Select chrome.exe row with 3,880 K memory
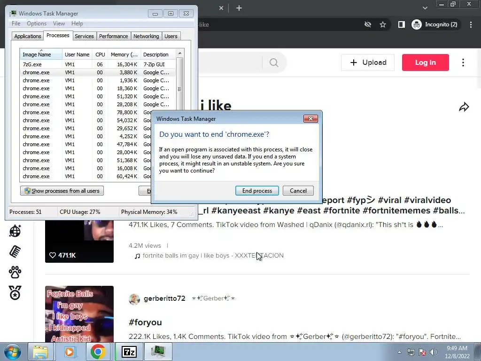Image resolution: width=481 pixels, height=361 pixels. [98, 72]
